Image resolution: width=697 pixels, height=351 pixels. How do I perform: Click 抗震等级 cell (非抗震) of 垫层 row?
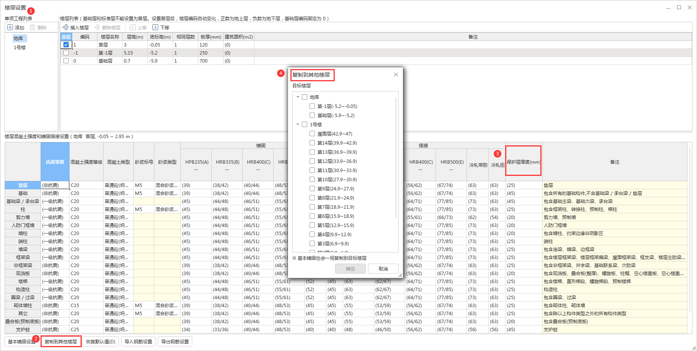[x=55, y=185]
